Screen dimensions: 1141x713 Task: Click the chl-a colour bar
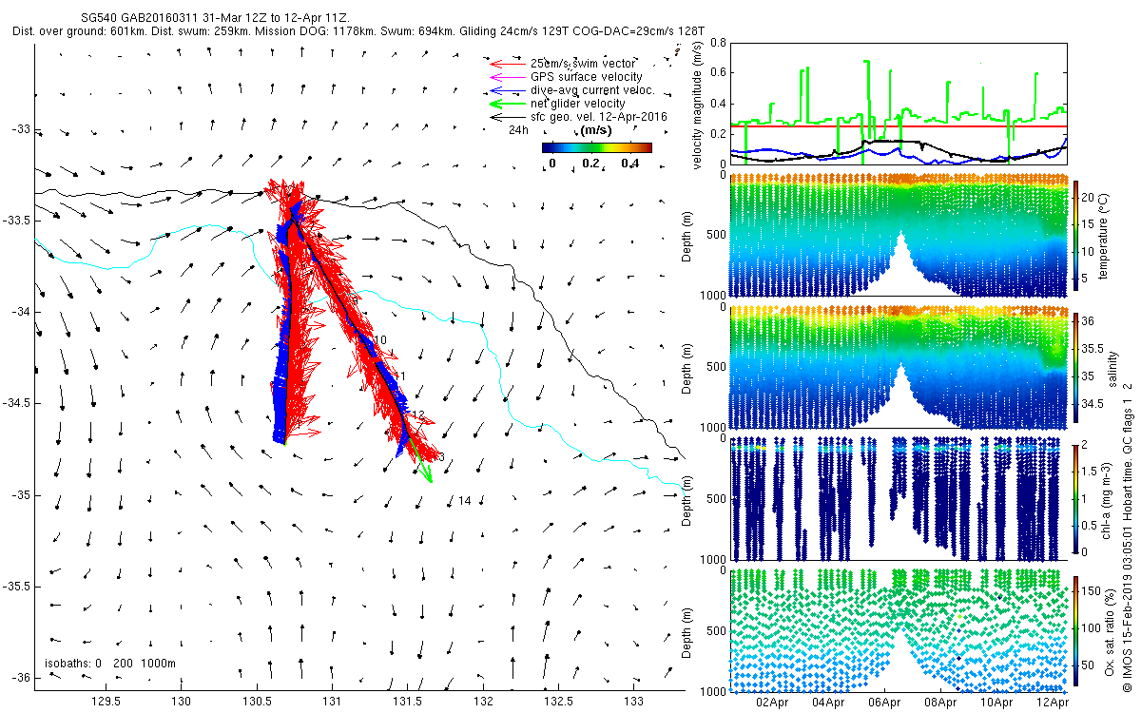(1077, 498)
